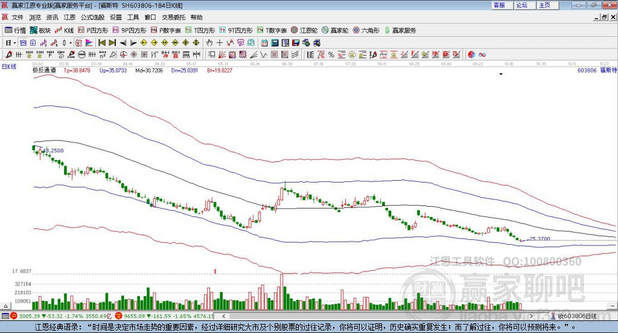Click the 沪 Shanghai index icon in status bar

coord(14,316)
